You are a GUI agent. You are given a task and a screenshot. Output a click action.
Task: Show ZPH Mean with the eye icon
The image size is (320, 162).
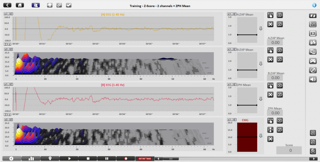pos(280,86)
